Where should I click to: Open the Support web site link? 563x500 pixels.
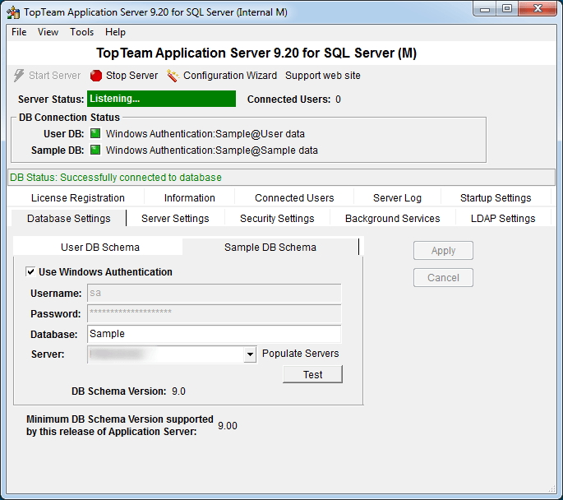322,76
